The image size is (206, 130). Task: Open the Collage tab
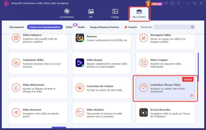click(115, 13)
